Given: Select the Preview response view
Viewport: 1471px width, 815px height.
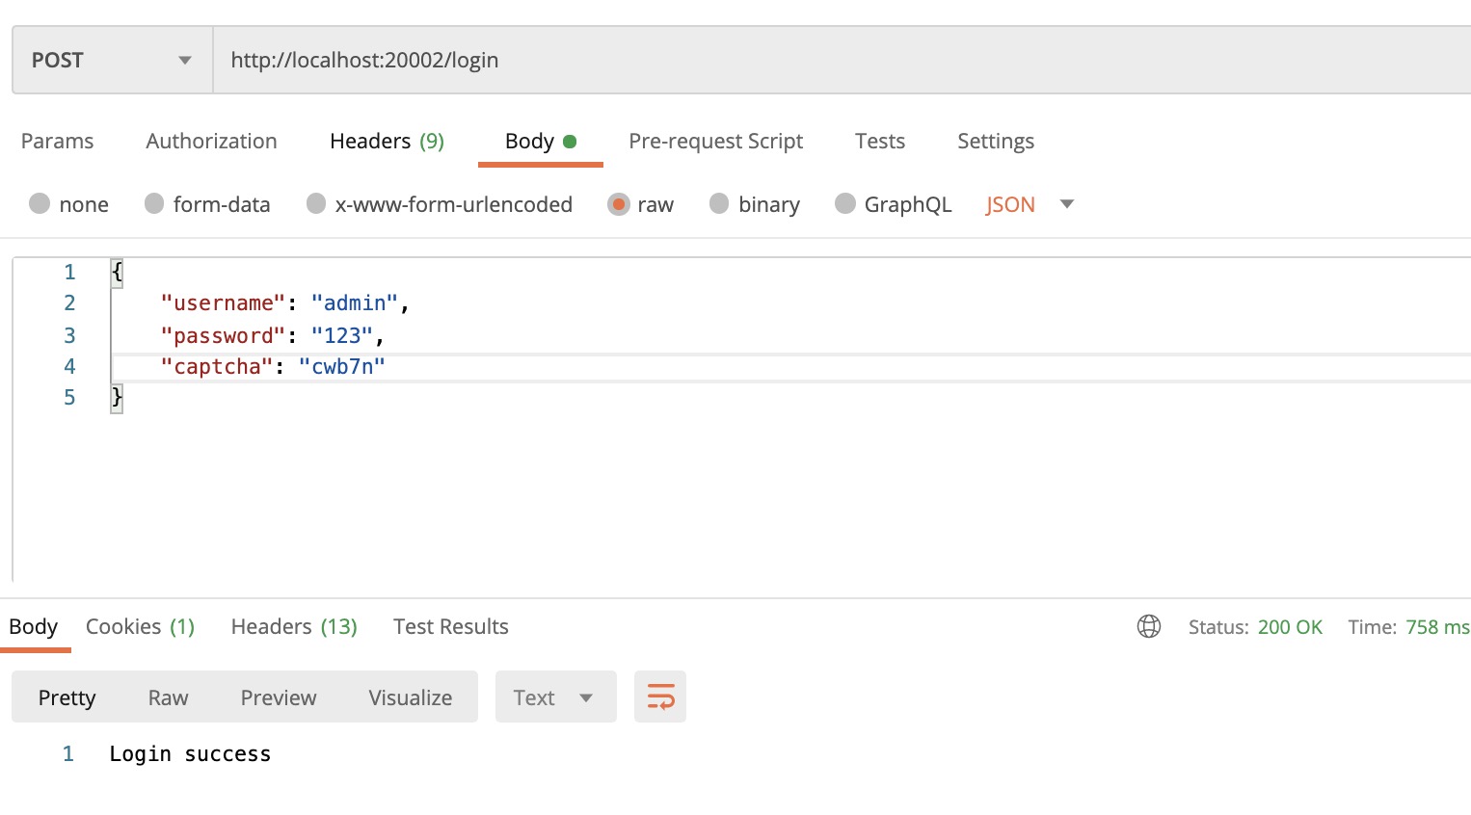Looking at the screenshot, I should (279, 697).
